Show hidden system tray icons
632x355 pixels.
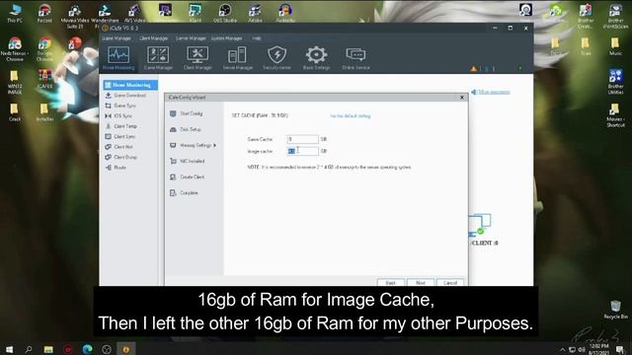562,350
